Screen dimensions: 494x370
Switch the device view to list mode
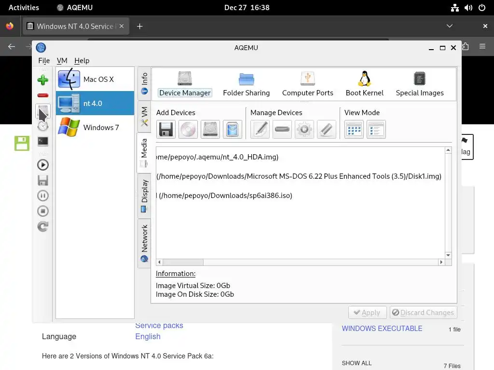376,129
